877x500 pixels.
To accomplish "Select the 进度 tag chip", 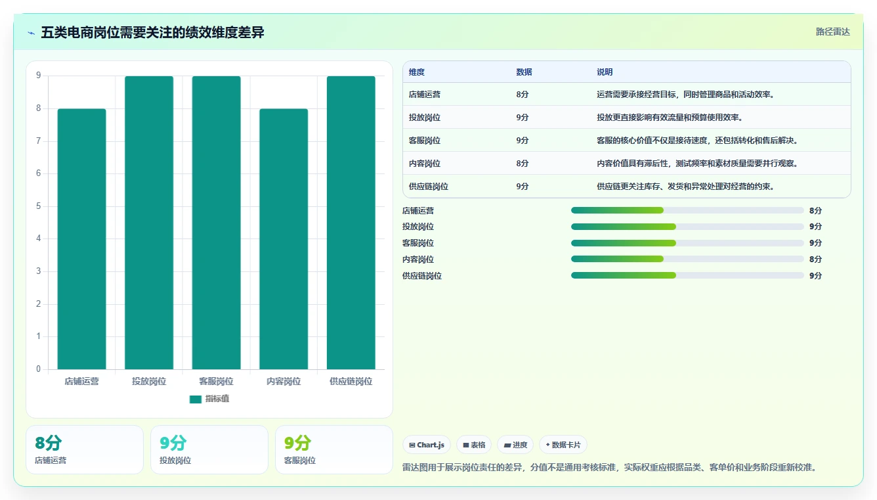I will pos(515,445).
